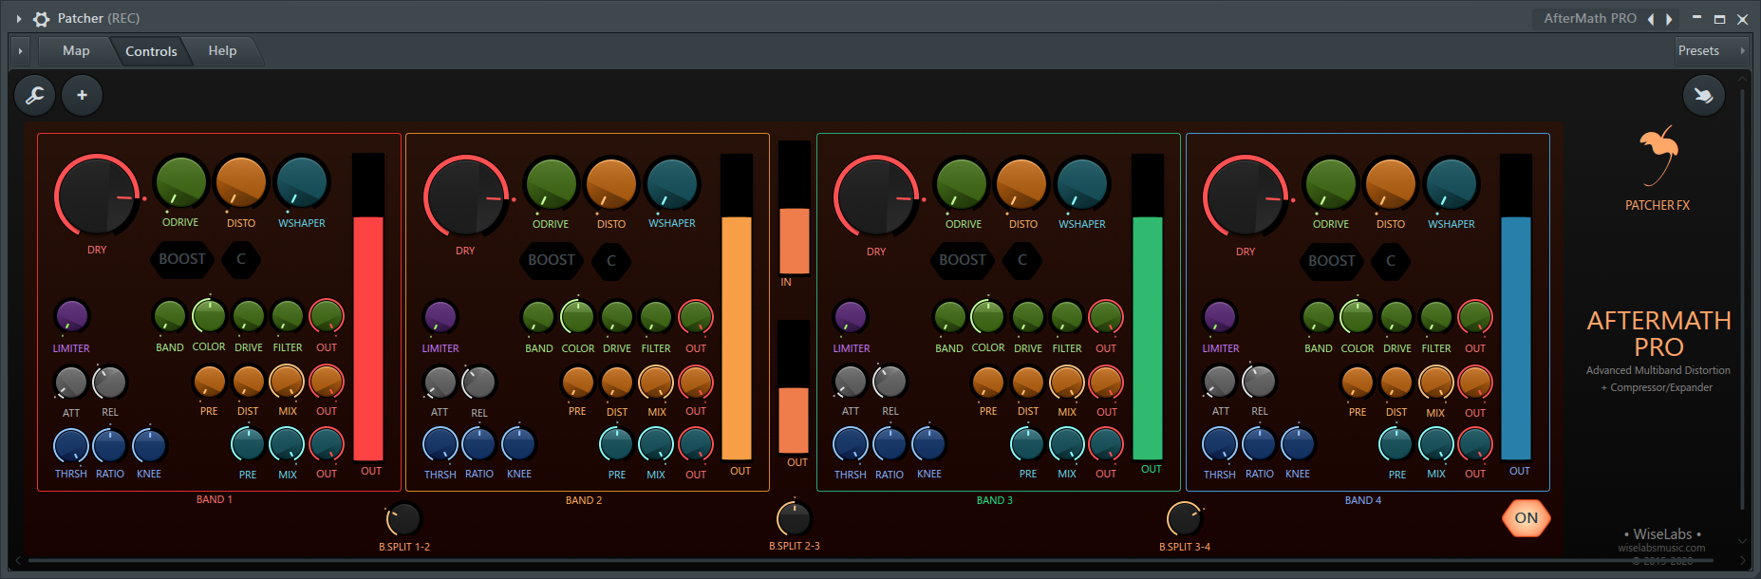Click the Band 4 DRIVE knob
The height and width of the screenshot is (579, 1761).
1396,316
